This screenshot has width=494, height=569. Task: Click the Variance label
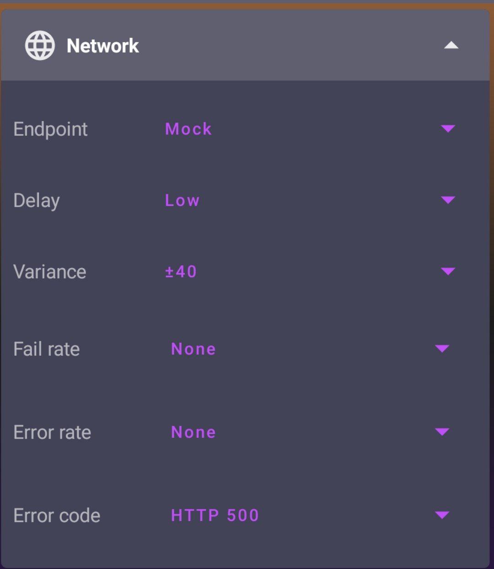point(50,272)
